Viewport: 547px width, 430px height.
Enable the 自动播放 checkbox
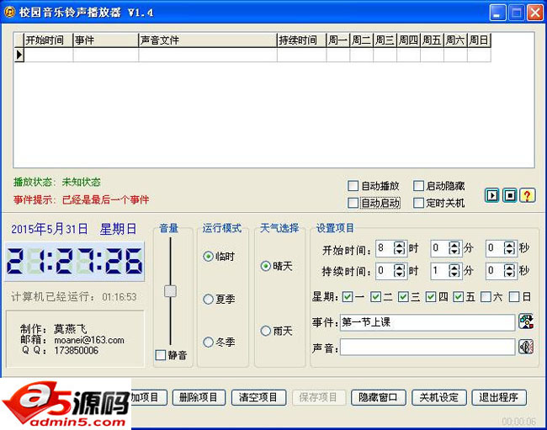pyautogui.click(x=353, y=186)
